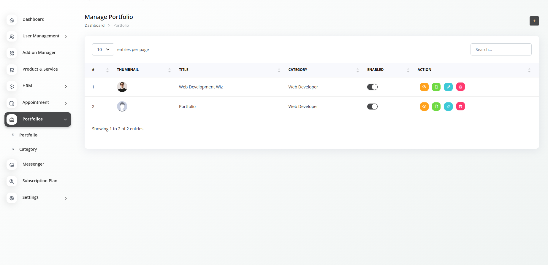Click the Dashboard breadcrumb link

[94, 26]
